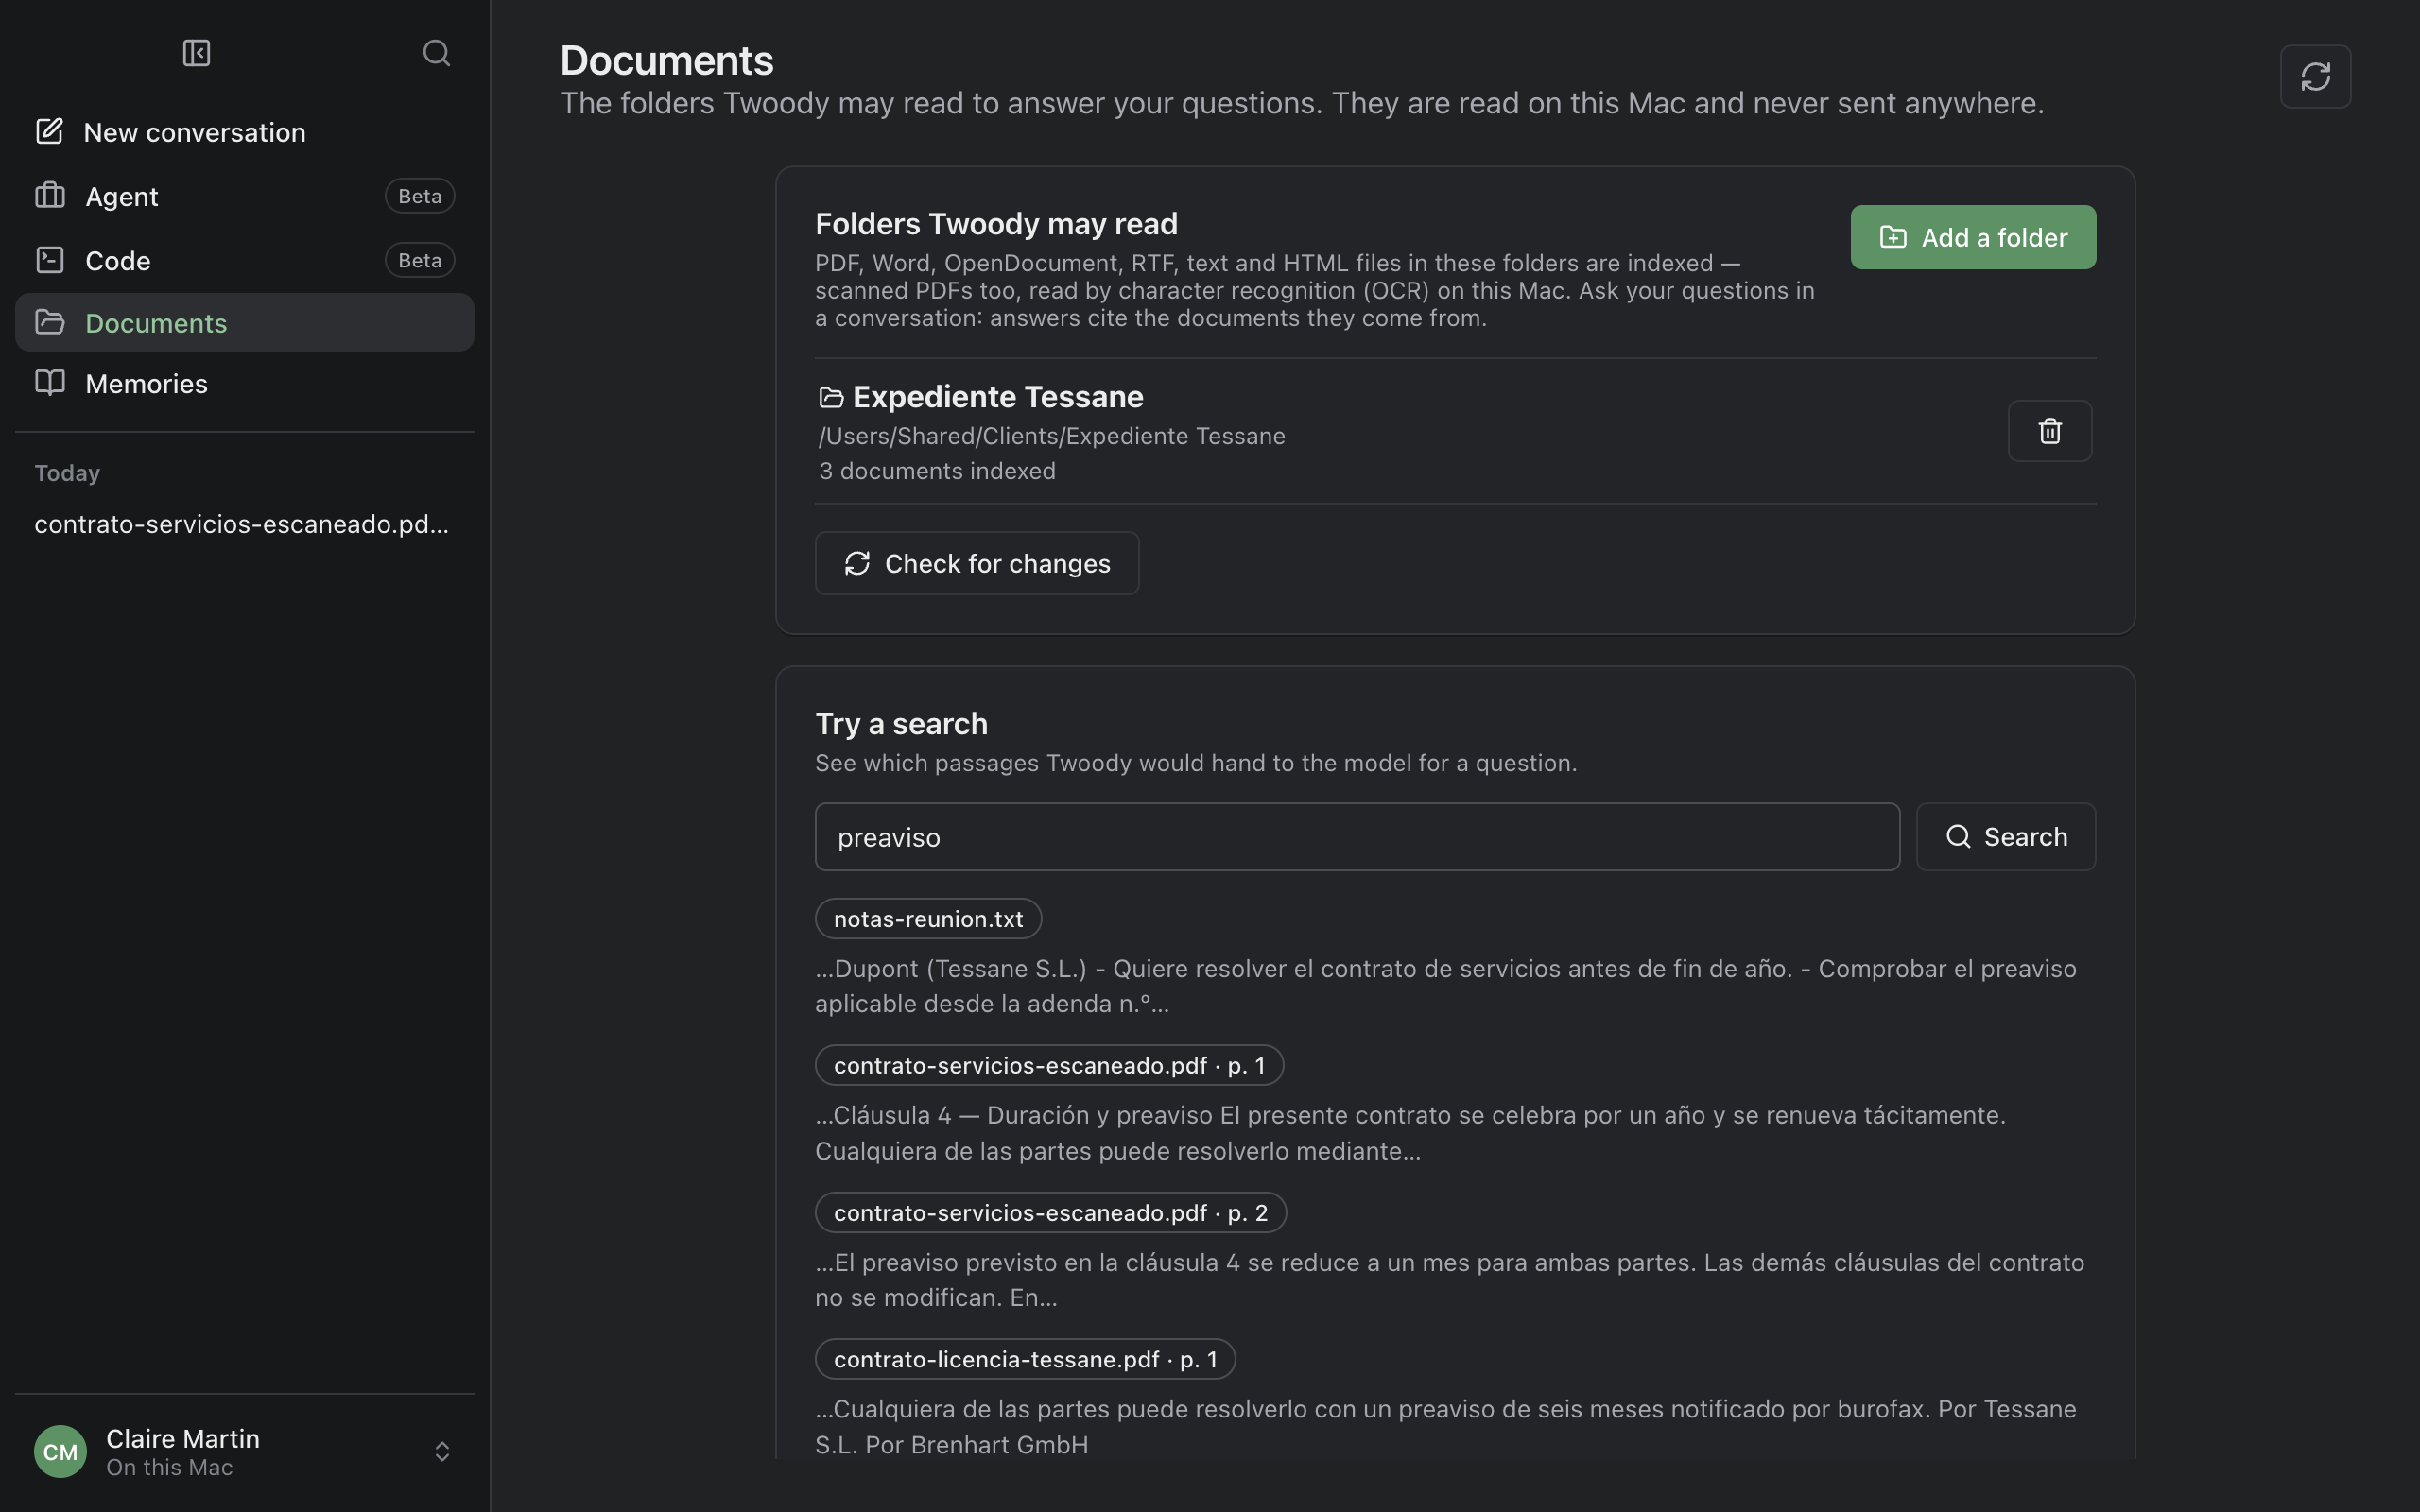Image resolution: width=2420 pixels, height=1512 pixels.
Task: Click the Search button next to preaviso
Action: (2005, 837)
